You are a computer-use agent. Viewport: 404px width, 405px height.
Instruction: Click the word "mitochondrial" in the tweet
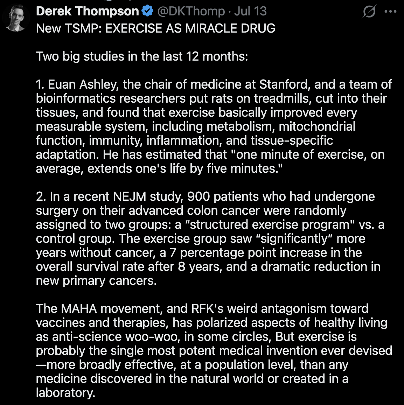(x=317, y=126)
